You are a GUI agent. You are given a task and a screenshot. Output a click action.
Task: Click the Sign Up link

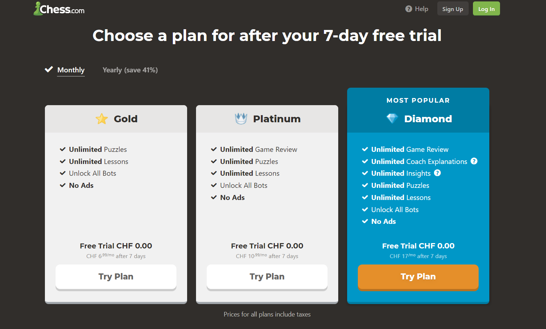click(x=453, y=9)
